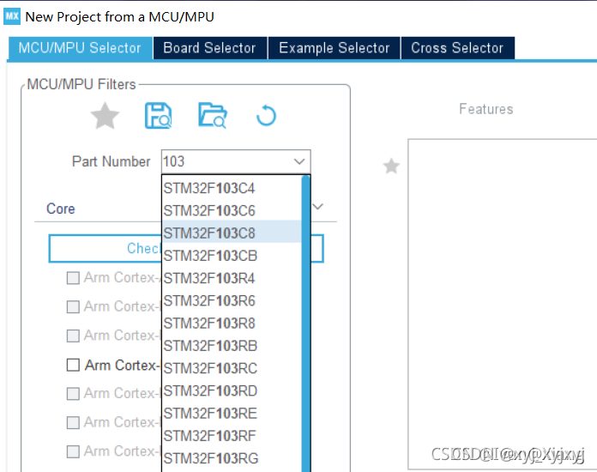The width and height of the screenshot is (597, 472).
Task: Select STM32F103RG from the list
Action: (x=232, y=458)
